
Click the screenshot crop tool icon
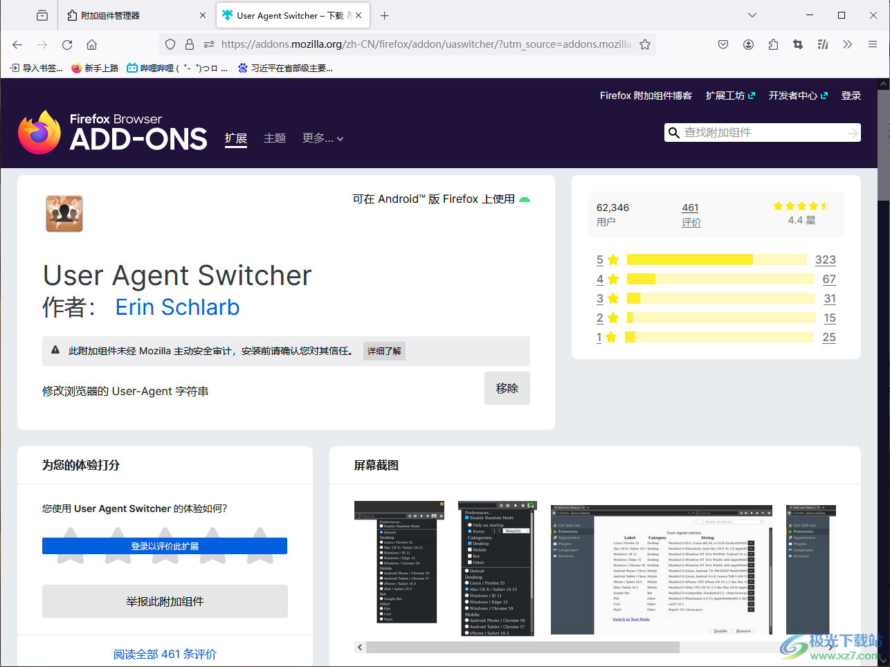pyautogui.click(x=798, y=44)
